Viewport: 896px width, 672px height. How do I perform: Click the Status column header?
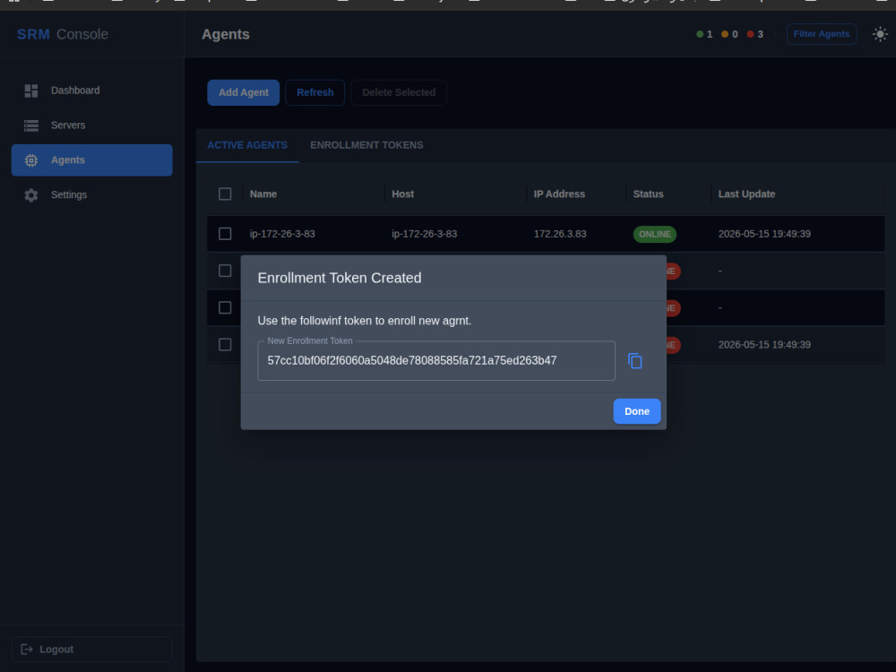tap(648, 194)
